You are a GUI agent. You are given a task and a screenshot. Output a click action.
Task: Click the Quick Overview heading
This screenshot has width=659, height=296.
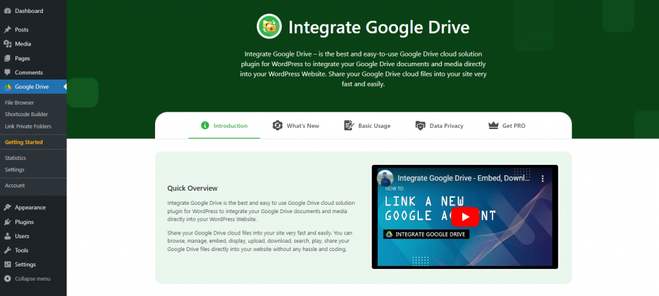(x=192, y=188)
